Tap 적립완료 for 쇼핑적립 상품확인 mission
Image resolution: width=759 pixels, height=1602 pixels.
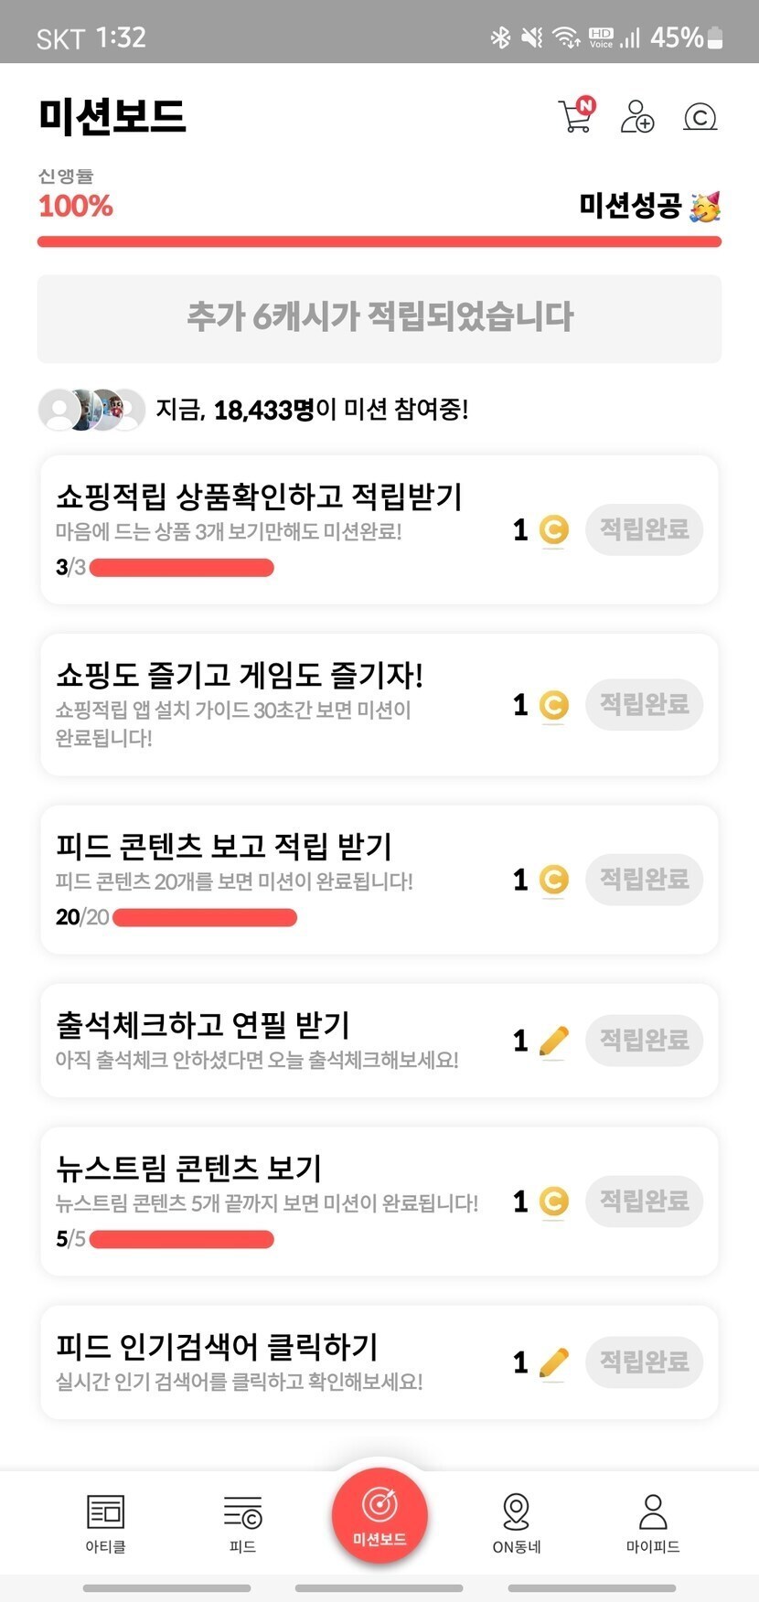pyautogui.click(x=644, y=529)
